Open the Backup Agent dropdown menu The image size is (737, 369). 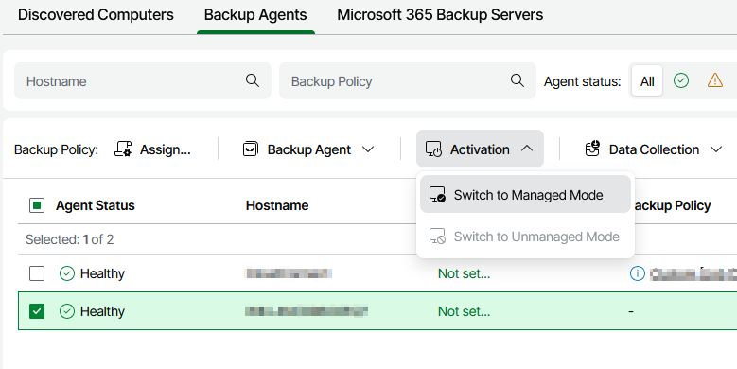point(308,149)
